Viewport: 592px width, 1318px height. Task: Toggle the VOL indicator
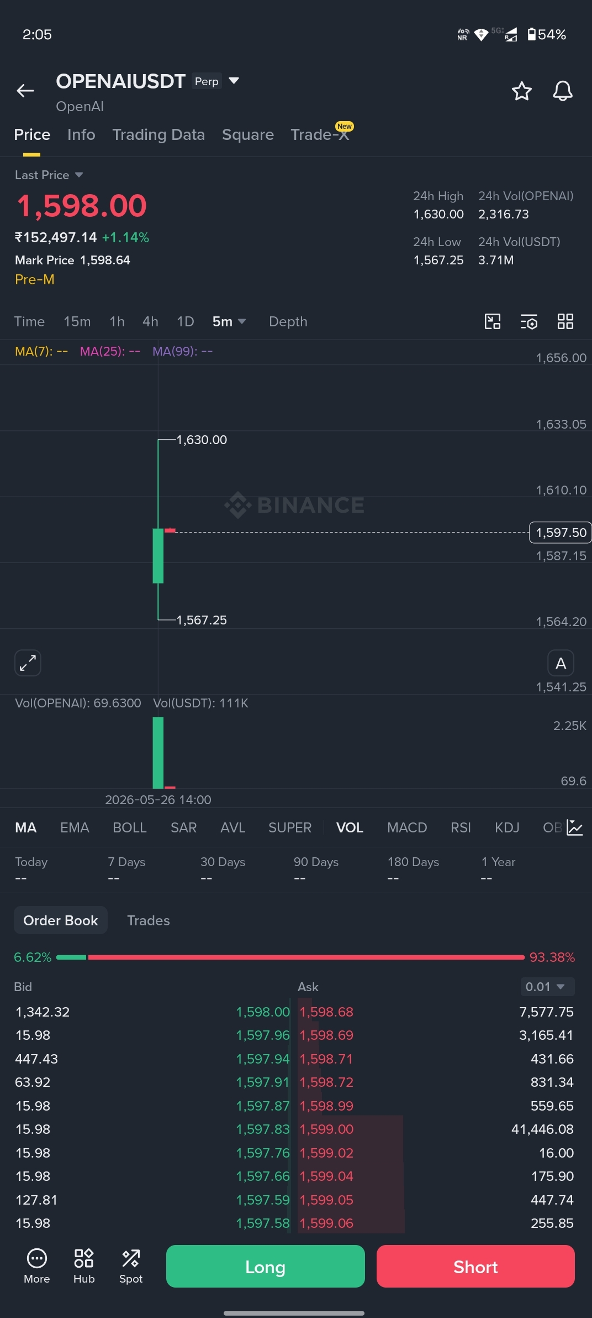tap(350, 827)
